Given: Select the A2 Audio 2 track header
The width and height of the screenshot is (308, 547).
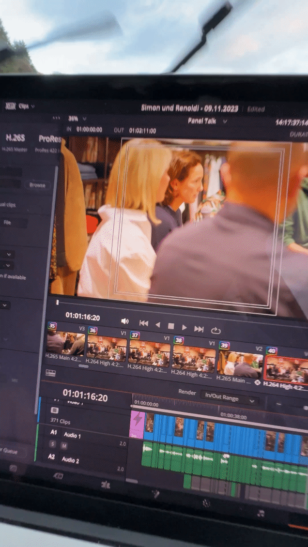Looking at the screenshot, I should click(64, 458).
